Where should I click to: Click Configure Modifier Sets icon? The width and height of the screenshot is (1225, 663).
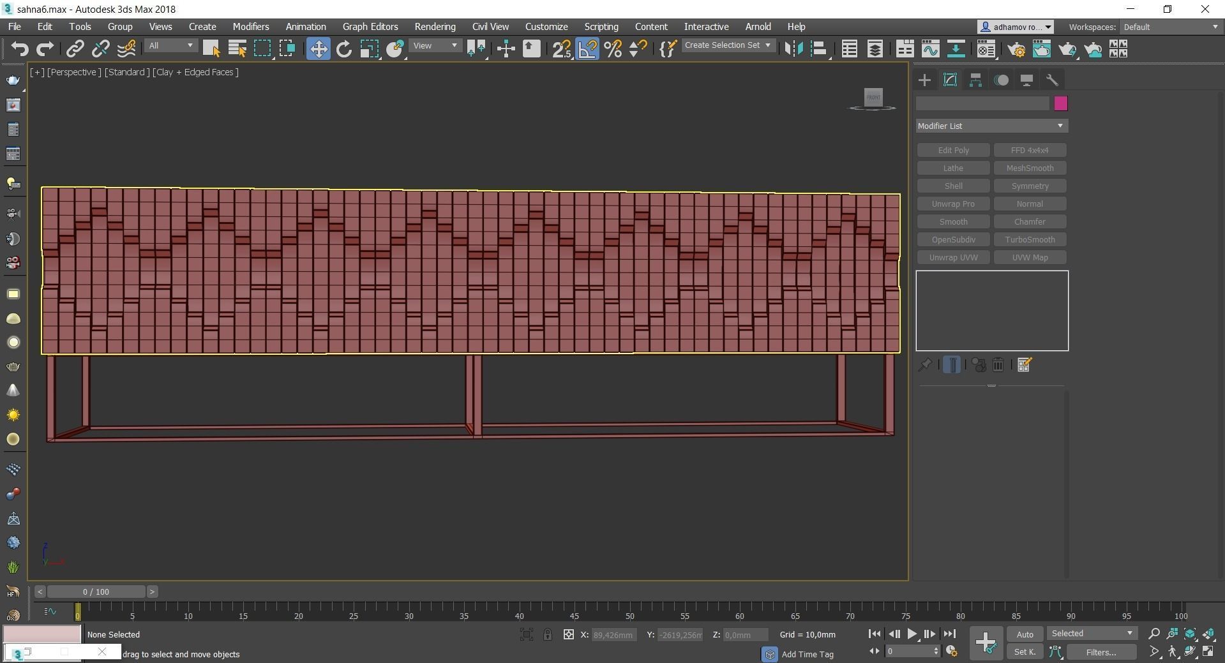pos(1025,365)
